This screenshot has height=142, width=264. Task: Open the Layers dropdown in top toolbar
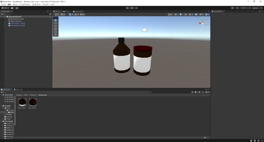[245, 8]
